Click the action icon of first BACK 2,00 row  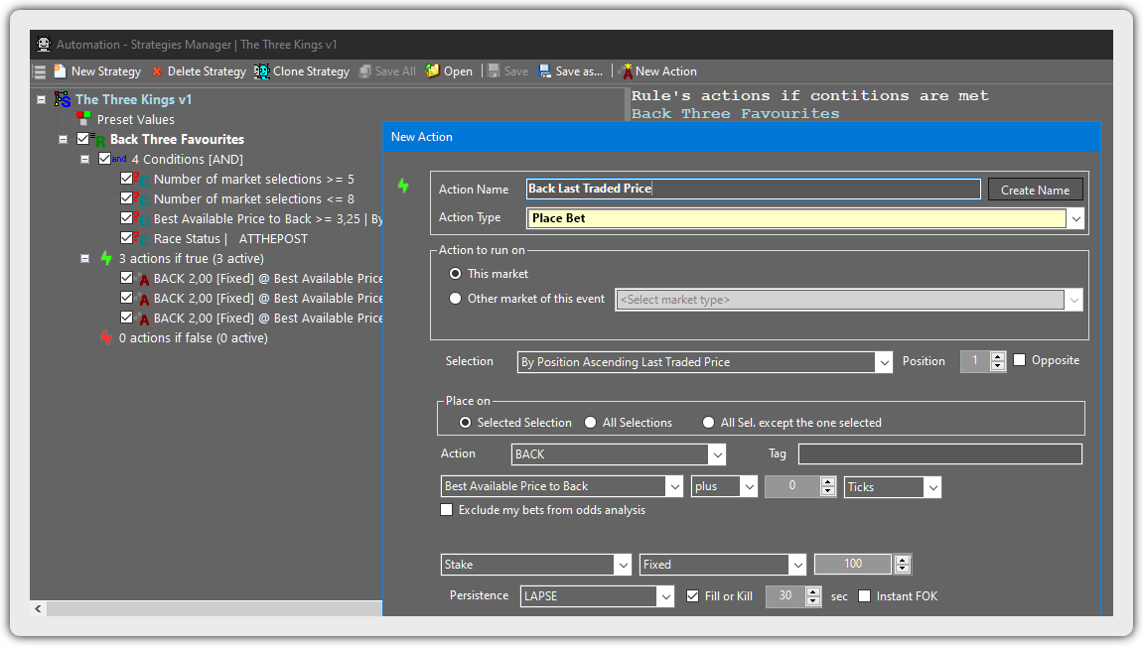click(x=142, y=278)
